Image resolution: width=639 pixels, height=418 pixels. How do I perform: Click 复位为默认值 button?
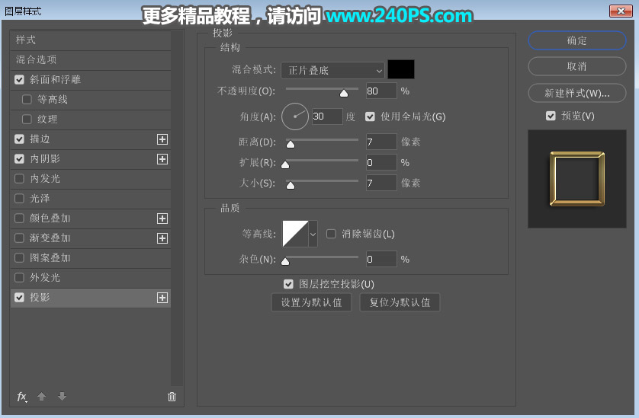tap(400, 302)
